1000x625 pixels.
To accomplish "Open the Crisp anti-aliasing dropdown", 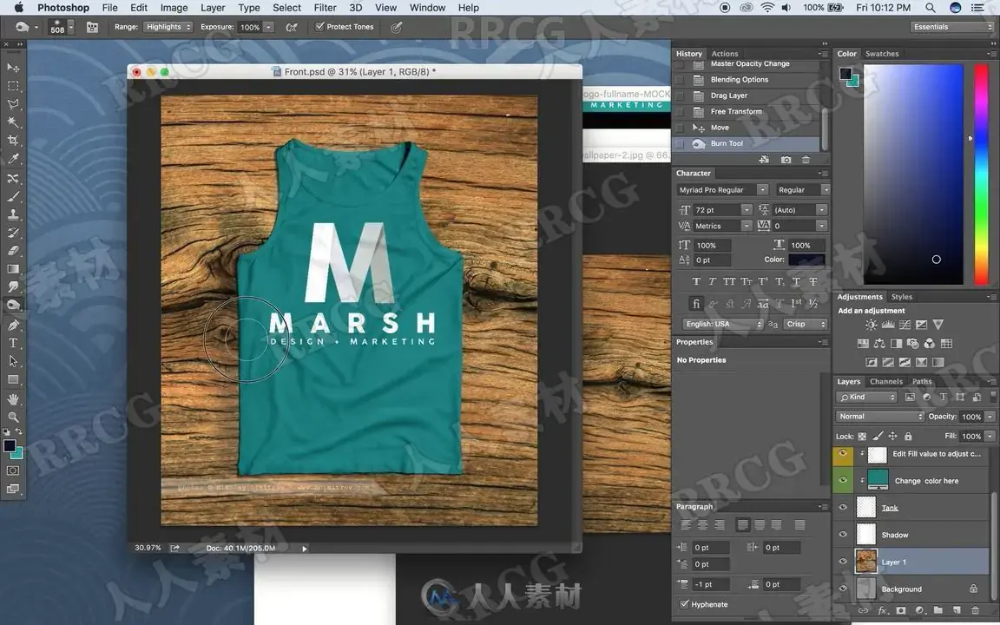I will click(x=805, y=324).
